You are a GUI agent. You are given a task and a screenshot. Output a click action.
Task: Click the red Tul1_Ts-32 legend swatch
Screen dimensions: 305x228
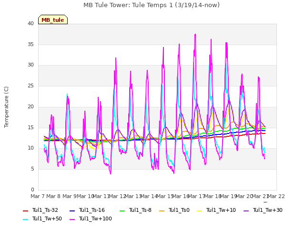[26, 210]
